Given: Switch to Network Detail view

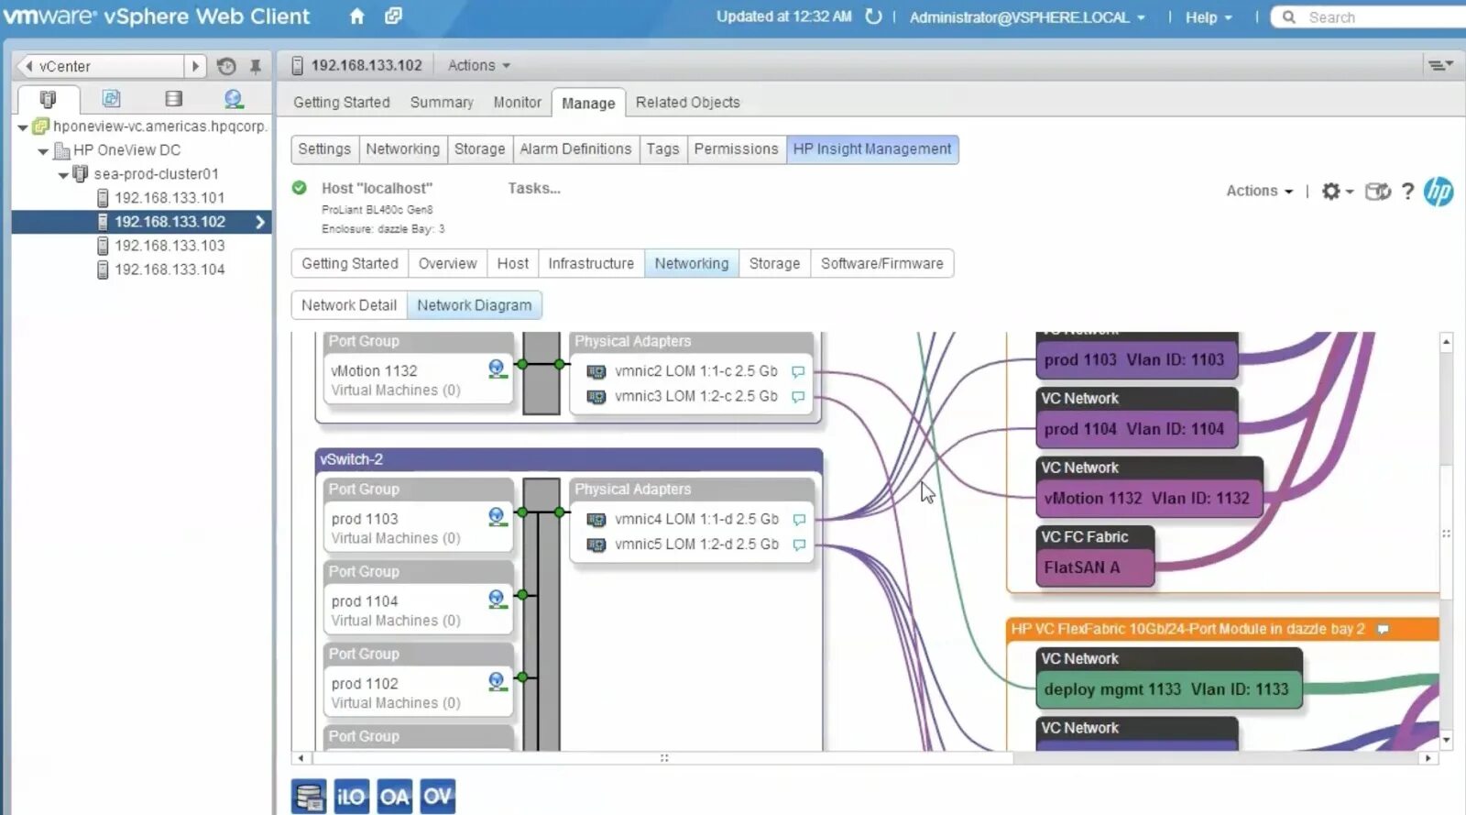Looking at the screenshot, I should 349,305.
